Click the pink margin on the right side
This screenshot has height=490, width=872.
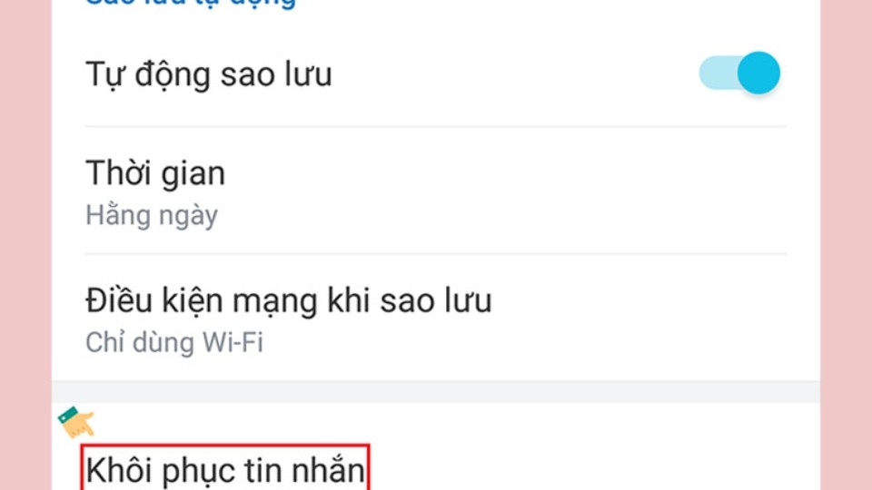click(x=846, y=245)
